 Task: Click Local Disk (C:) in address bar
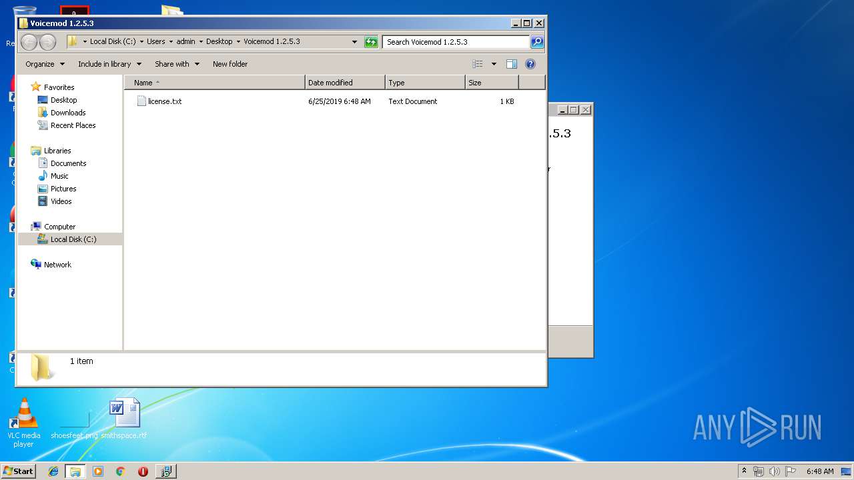click(113, 41)
